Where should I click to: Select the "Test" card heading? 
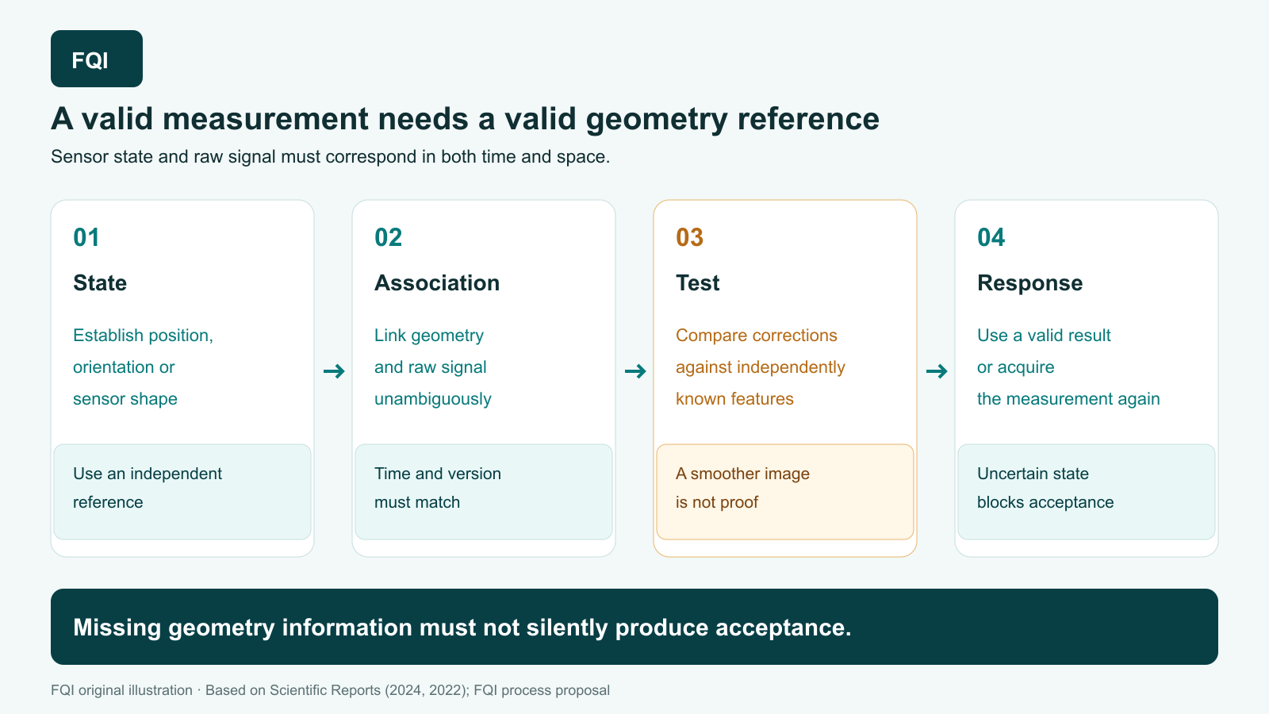tap(698, 283)
